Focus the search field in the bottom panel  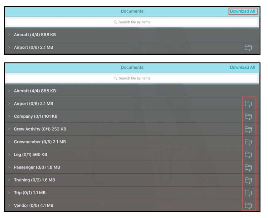point(132,78)
